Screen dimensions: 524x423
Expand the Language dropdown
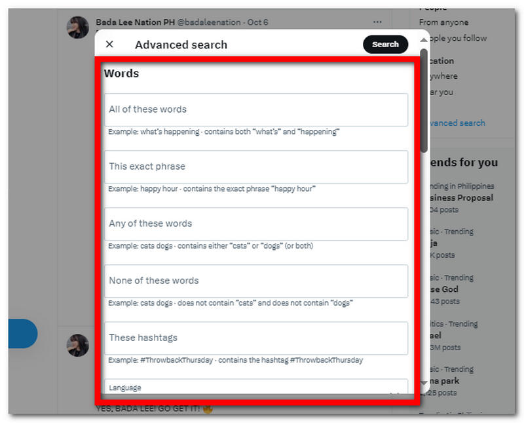pyautogui.click(x=255, y=387)
